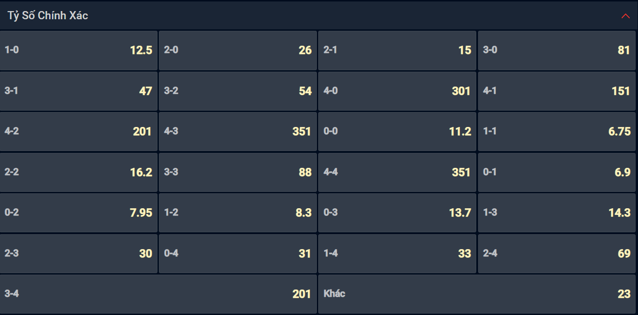Pick the 0-0 draw at 11.2
This screenshot has height=315, width=638.
397,132
